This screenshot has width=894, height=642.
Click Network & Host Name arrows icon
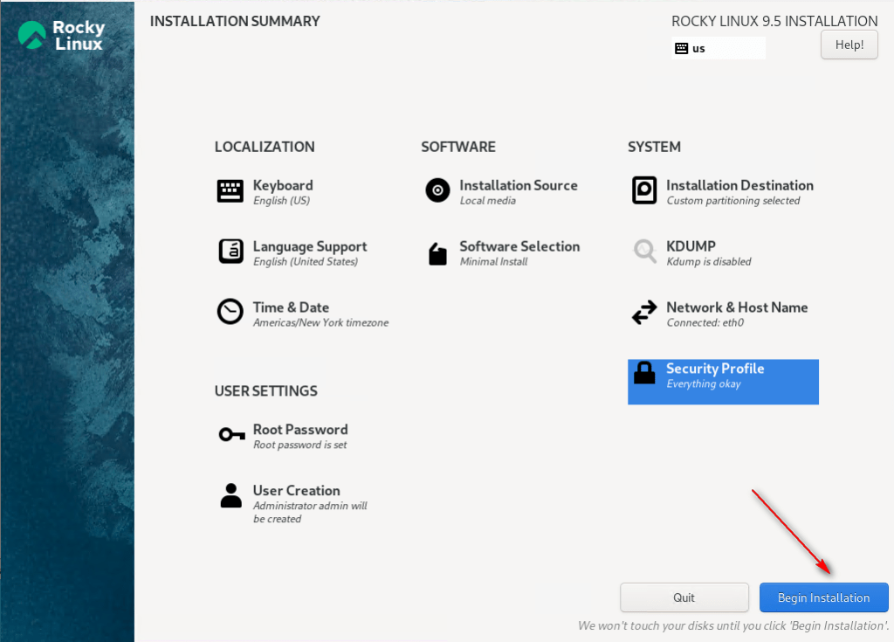[644, 313]
